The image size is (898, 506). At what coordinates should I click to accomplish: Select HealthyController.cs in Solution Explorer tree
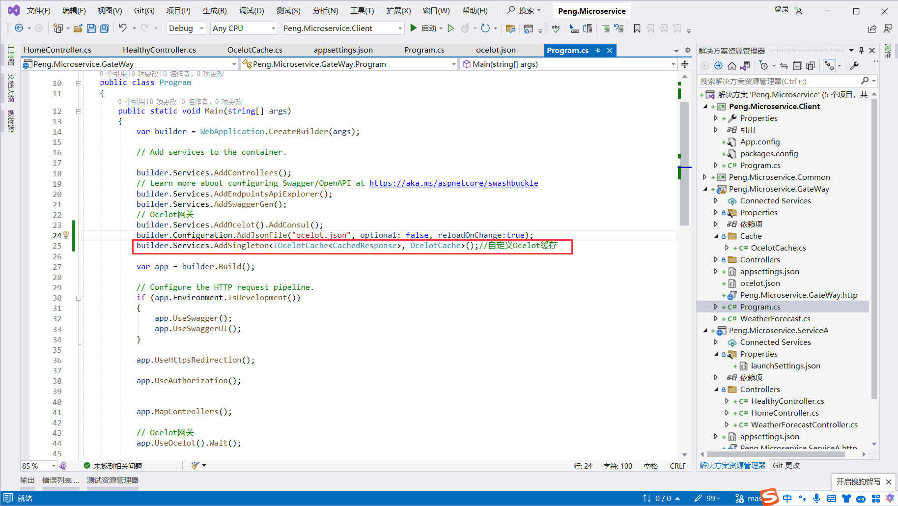[x=787, y=401]
